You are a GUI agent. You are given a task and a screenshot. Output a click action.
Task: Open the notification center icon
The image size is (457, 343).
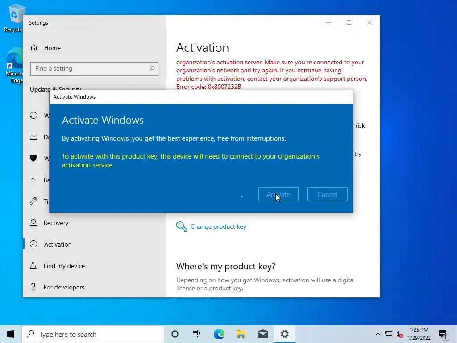point(443,335)
